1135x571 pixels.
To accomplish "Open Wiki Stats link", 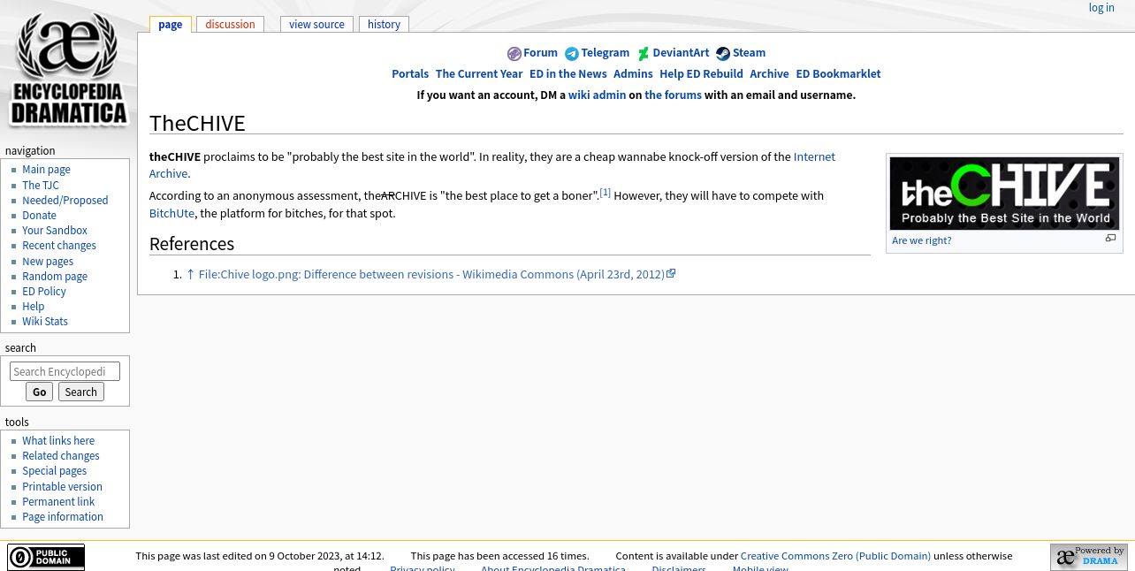I will point(45,322).
